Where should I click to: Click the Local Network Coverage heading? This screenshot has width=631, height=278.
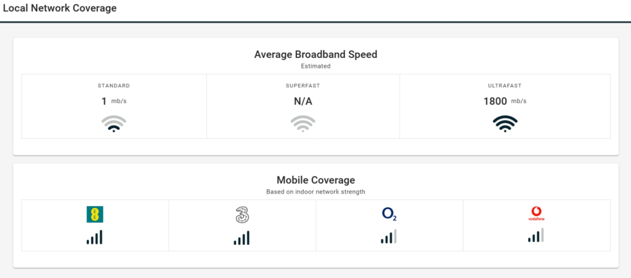(x=60, y=9)
